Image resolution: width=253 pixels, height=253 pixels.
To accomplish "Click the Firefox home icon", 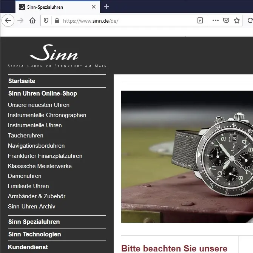I will pyautogui.click(x=32, y=20).
